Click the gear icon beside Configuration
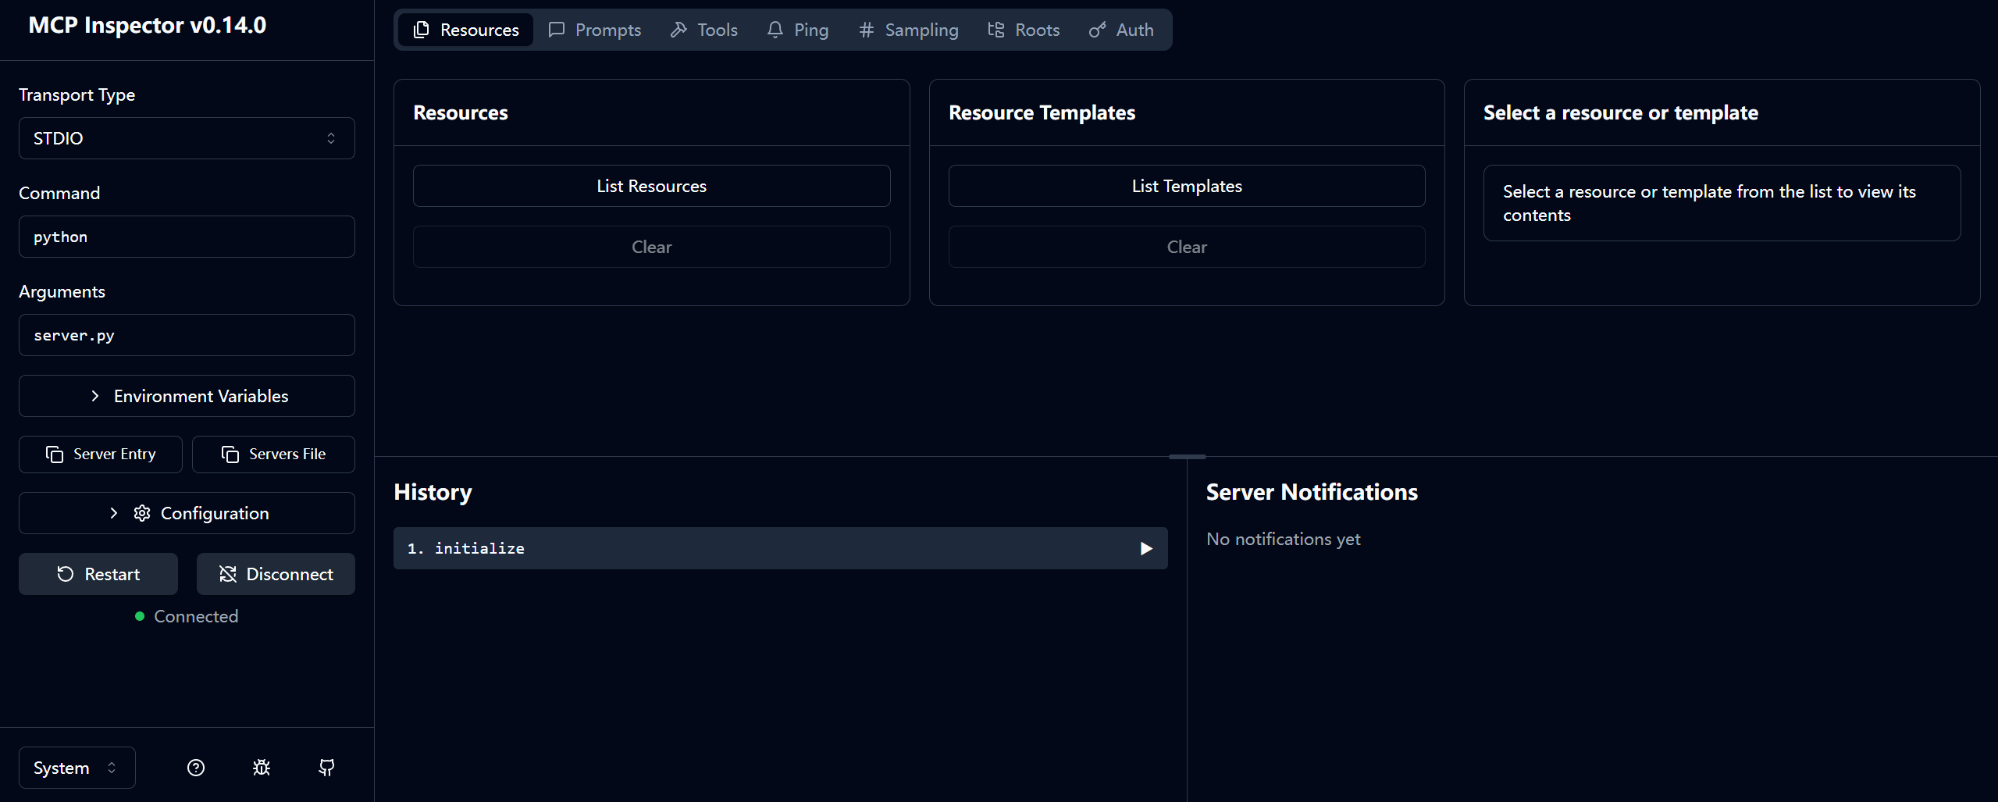 pyautogui.click(x=142, y=513)
